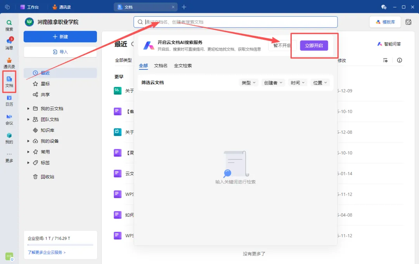The image size is (419, 264).
Task: Click 暂不开启 button
Action: point(282,45)
